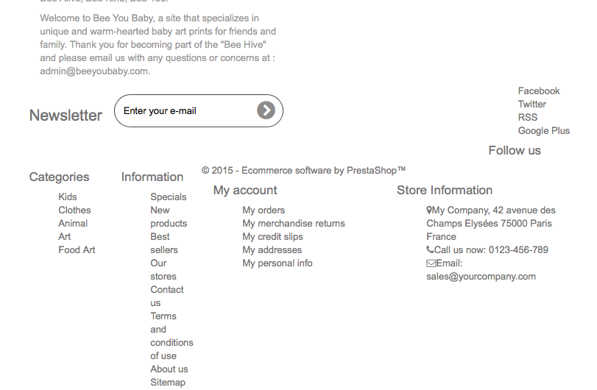Image resolution: width=597 pixels, height=390 pixels.
Task: Select the Kids category link
Action: coord(67,197)
